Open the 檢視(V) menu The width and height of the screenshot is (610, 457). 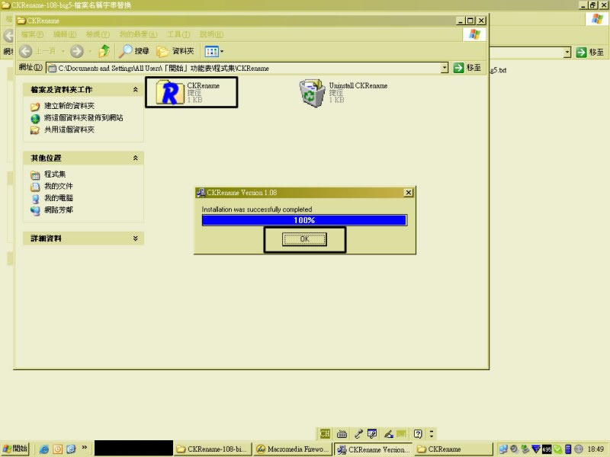tap(98, 34)
